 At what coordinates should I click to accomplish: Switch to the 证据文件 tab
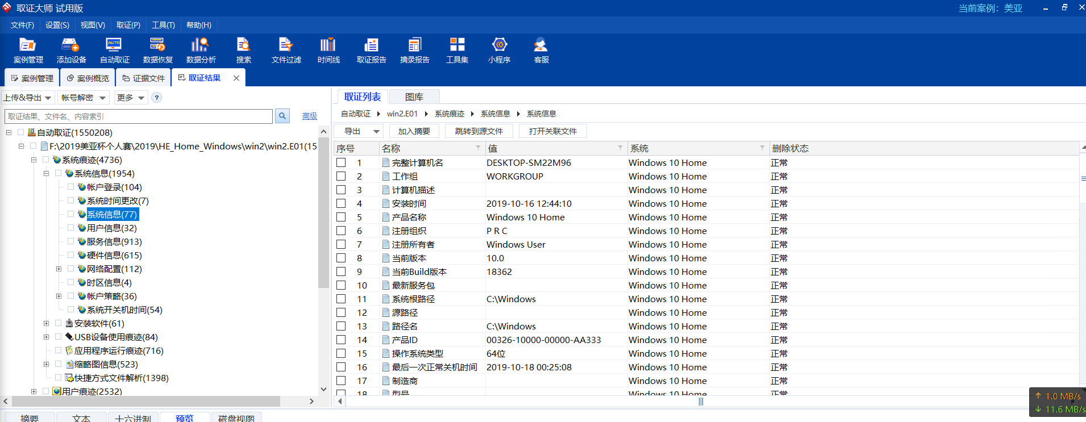click(143, 78)
